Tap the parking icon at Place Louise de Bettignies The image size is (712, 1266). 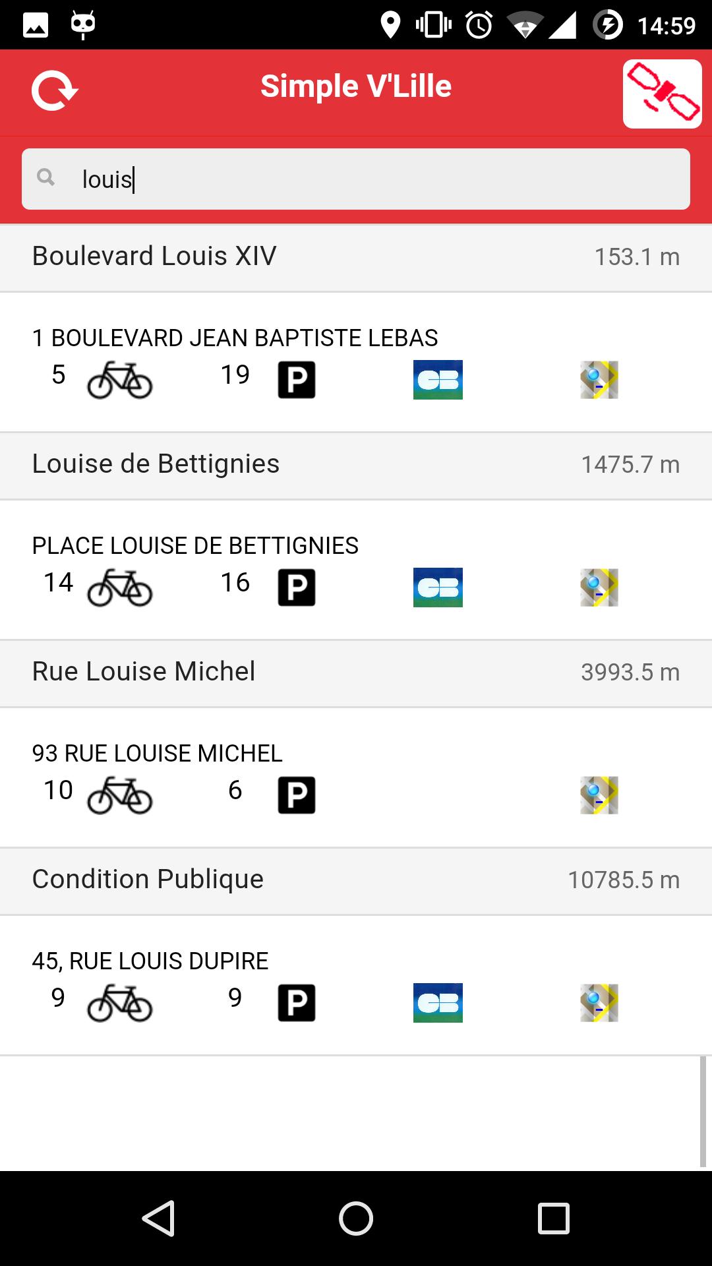pyautogui.click(x=296, y=588)
